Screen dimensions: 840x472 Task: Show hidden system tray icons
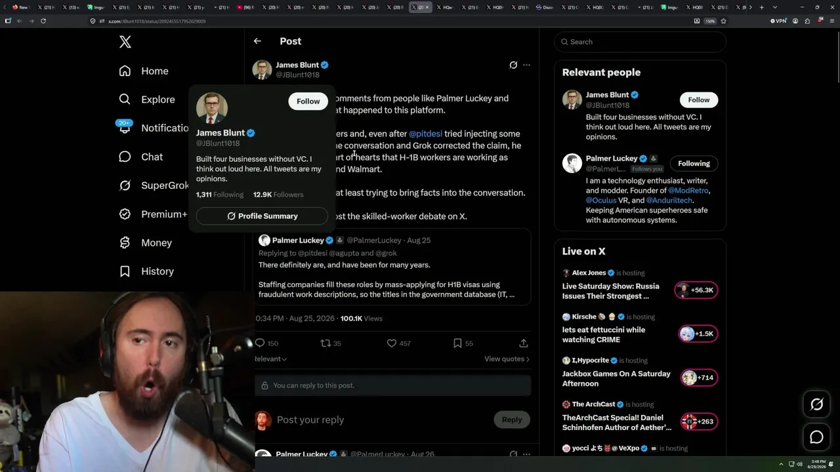782,464
